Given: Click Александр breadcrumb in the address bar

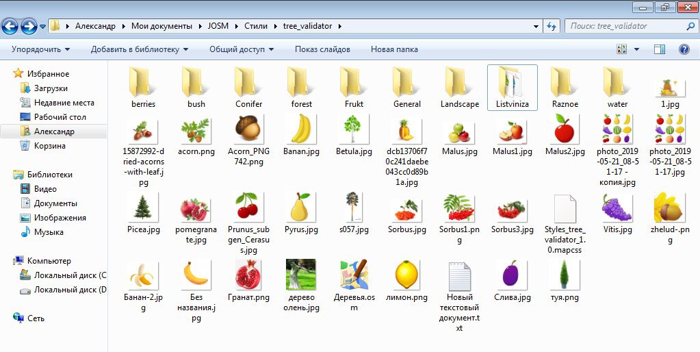Looking at the screenshot, I should 95,26.
